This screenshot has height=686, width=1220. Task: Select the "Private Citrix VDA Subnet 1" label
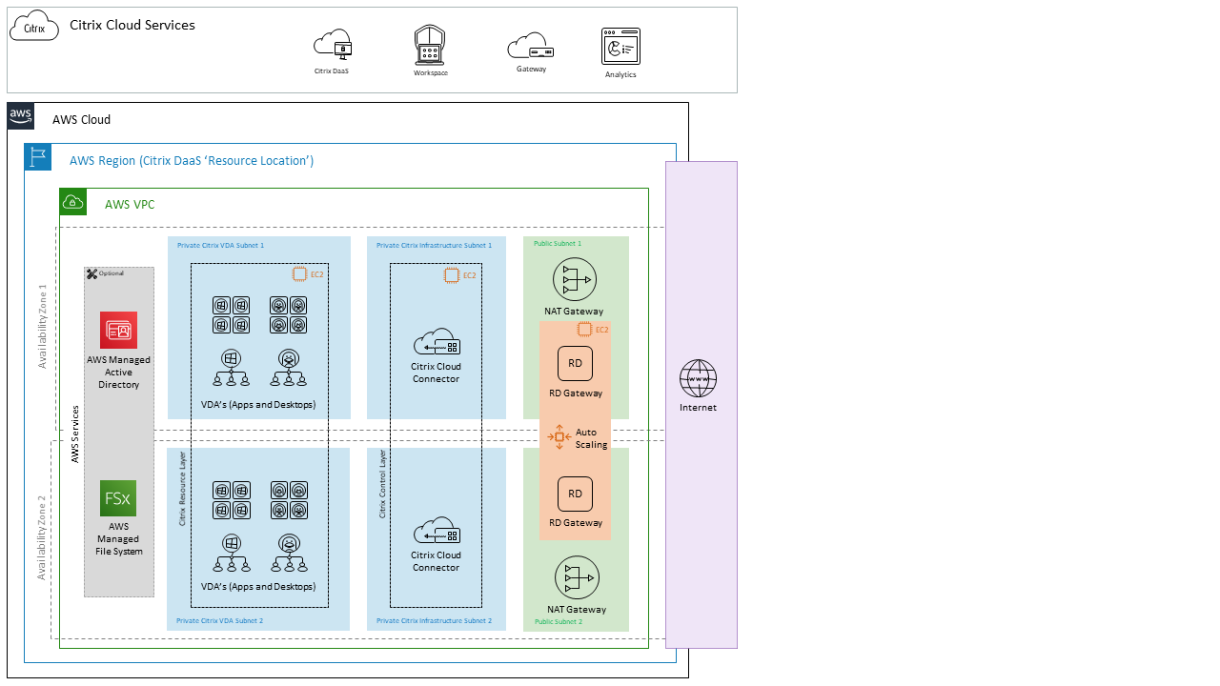click(x=220, y=245)
